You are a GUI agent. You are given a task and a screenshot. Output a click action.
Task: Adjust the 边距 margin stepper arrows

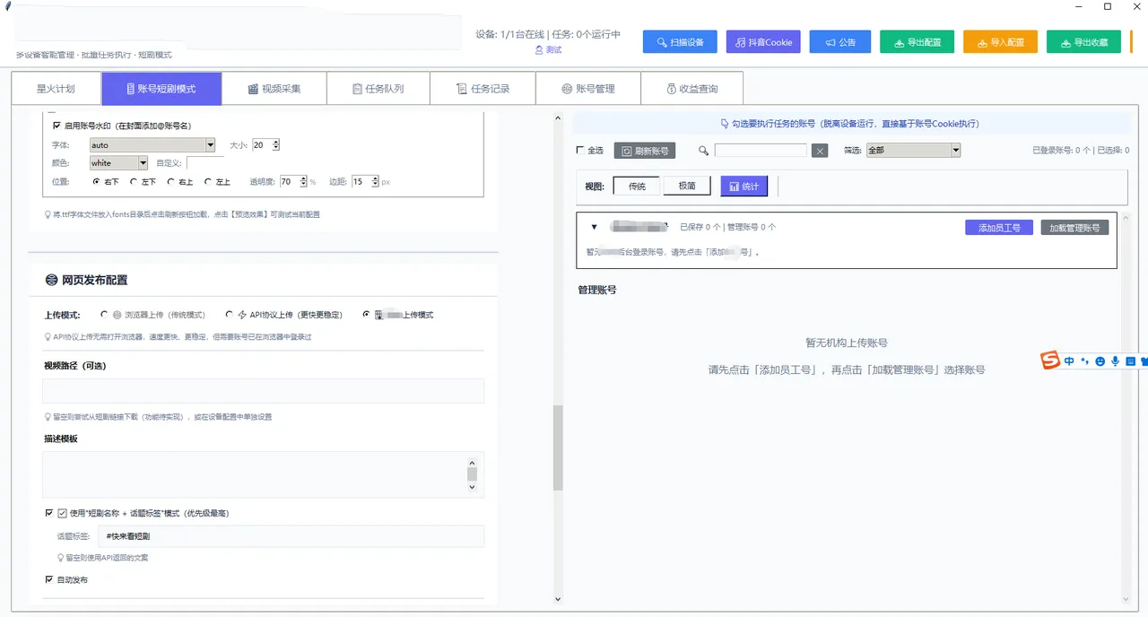(x=375, y=181)
